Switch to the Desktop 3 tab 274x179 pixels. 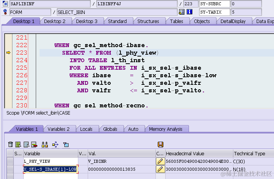(x=87, y=21)
